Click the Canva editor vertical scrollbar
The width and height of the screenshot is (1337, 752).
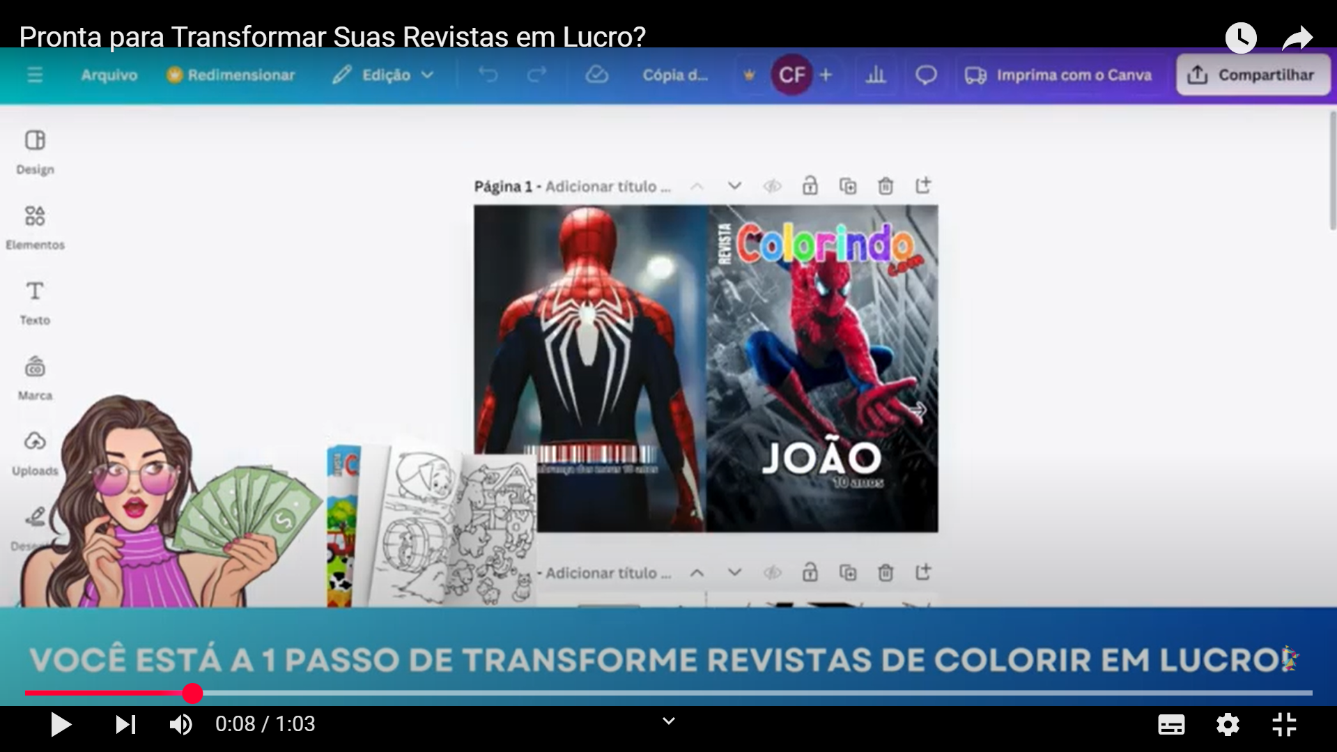1332,171
